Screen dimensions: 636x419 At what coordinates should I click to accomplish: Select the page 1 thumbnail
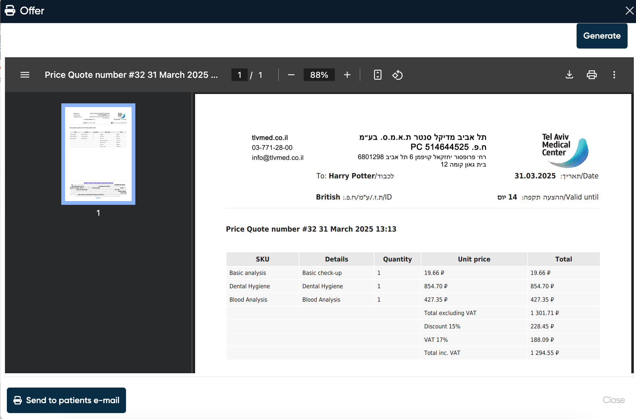[98, 154]
